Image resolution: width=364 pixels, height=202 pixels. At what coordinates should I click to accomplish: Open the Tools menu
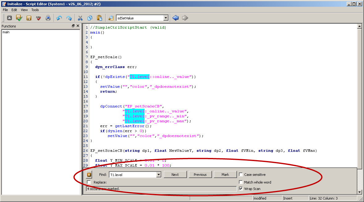click(35, 10)
